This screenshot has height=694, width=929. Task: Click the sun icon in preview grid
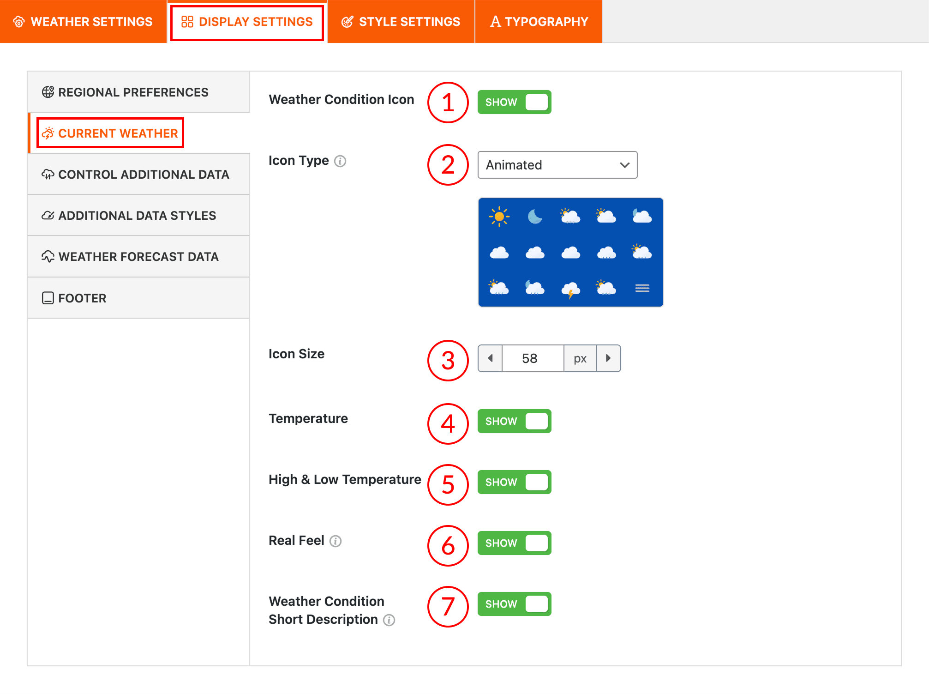[499, 217]
